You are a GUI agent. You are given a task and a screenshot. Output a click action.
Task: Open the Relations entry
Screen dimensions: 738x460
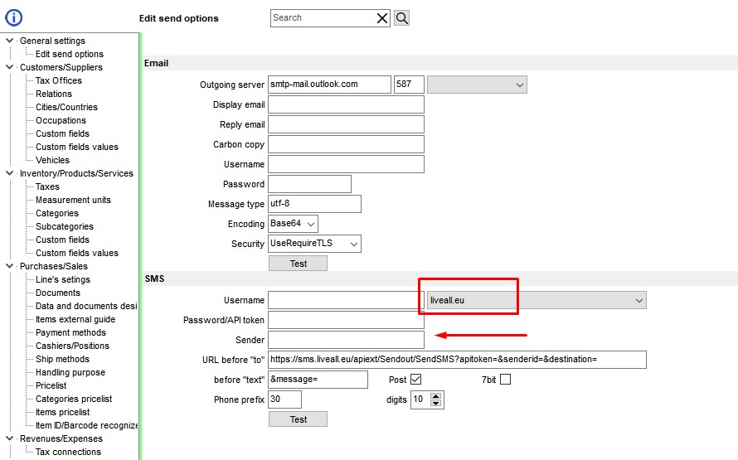[x=54, y=94]
